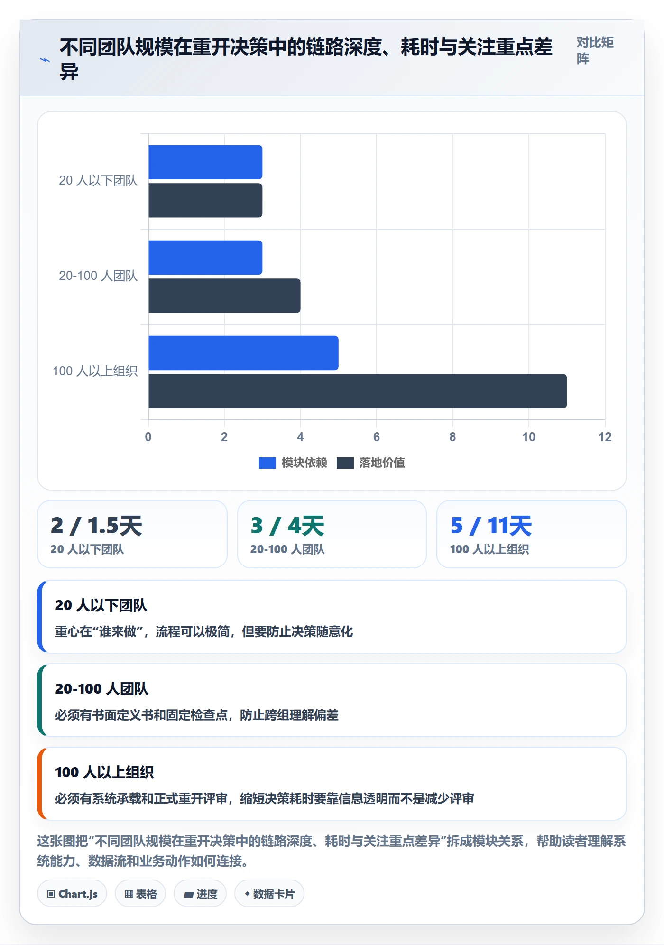Open the 2 / 1.5天 stat card
Viewport: 664px width, 945px height.
coord(132,534)
